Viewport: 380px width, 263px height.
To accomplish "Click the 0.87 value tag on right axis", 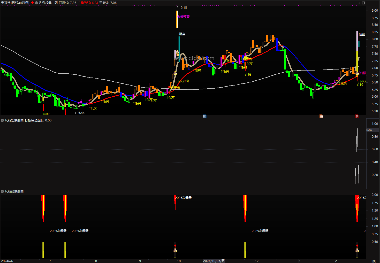I will (370, 130).
